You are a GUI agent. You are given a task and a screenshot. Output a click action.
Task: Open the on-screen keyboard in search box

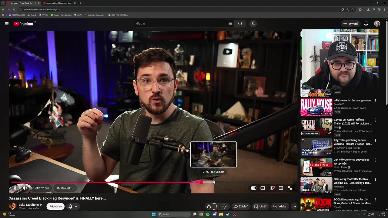point(230,24)
